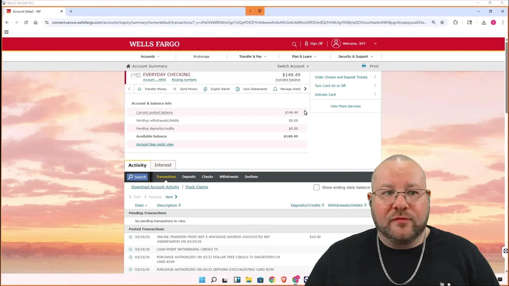Select the Deposits filter tab

(189, 177)
